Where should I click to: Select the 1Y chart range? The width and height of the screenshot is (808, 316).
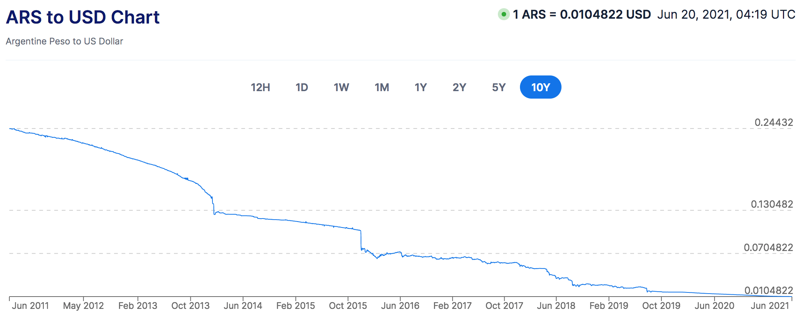point(421,87)
